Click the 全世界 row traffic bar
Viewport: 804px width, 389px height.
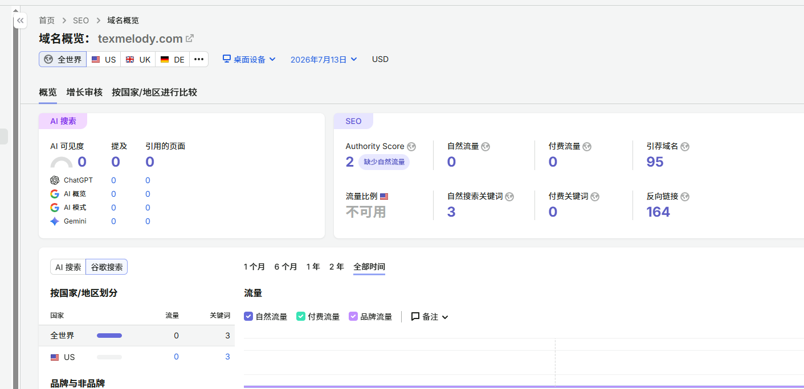(109, 336)
